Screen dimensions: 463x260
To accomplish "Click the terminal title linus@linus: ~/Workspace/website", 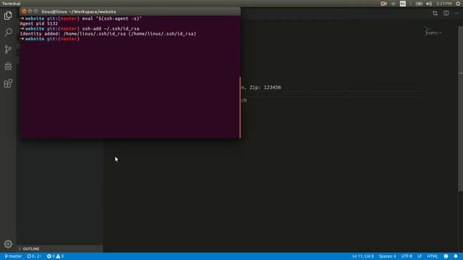I will [x=79, y=12].
